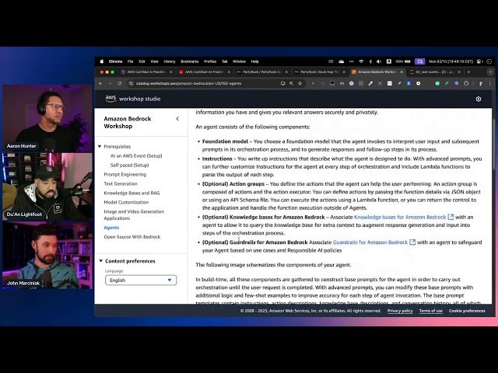Add a new browser tab
The image size is (498, 373).
coord(468,72)
